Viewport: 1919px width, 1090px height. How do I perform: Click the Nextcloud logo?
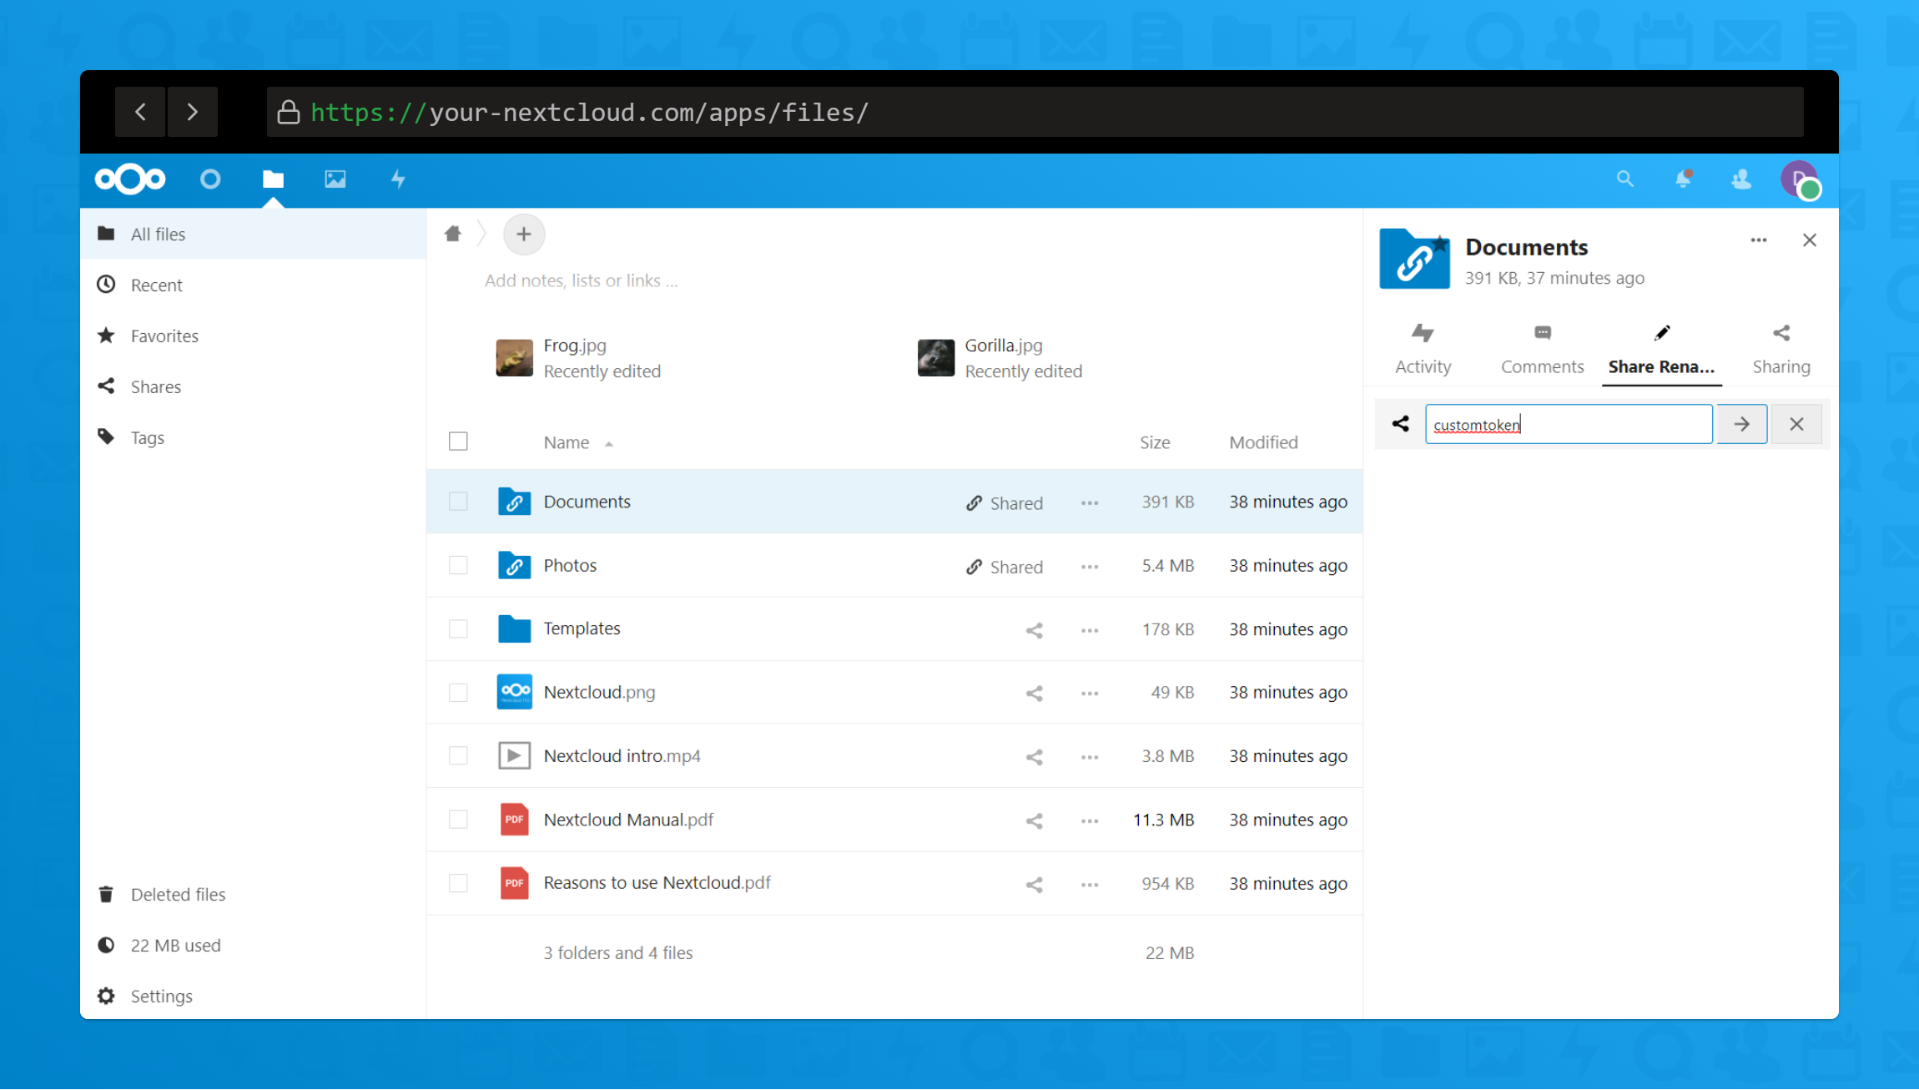tap(130, 179)
